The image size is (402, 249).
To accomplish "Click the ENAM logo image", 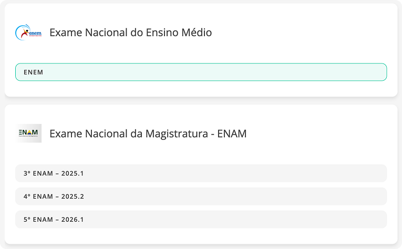I will coord(28,133).
